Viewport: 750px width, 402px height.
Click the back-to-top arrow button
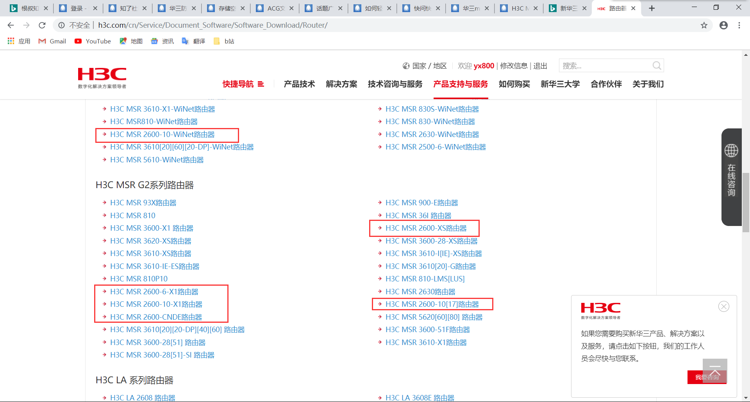715,371
